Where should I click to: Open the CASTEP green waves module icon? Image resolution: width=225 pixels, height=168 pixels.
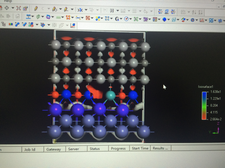point(58,17)
